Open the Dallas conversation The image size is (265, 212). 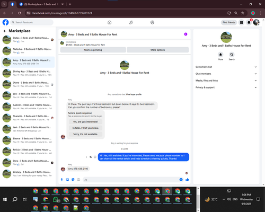[x=28, y=40]
